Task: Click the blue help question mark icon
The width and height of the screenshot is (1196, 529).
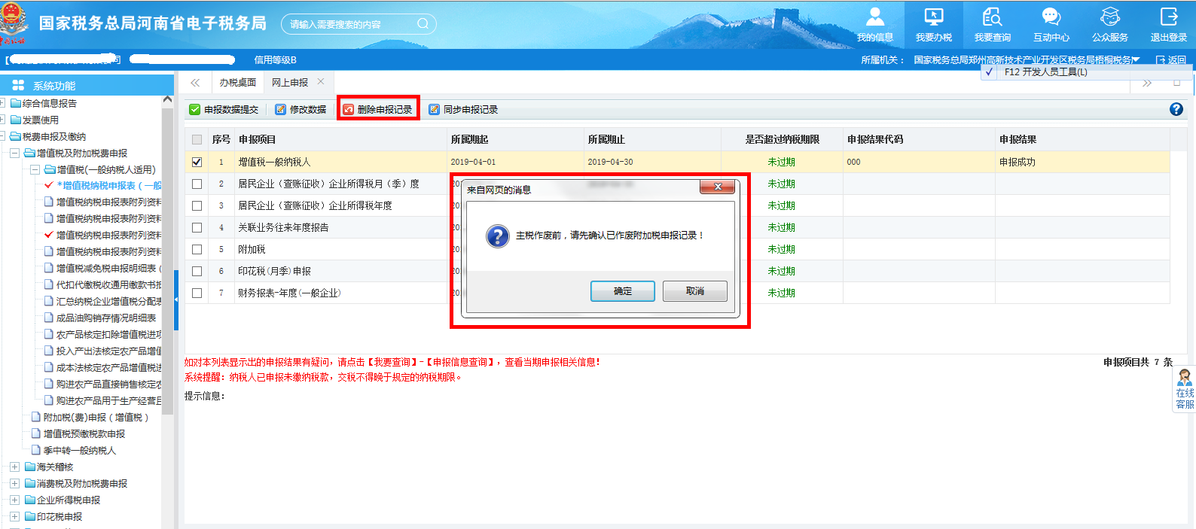Action: (x=1176, y=110)
